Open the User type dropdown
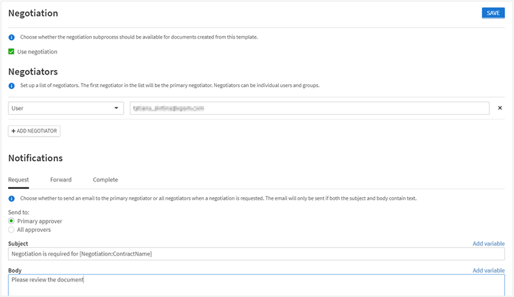 coord(65,108)
